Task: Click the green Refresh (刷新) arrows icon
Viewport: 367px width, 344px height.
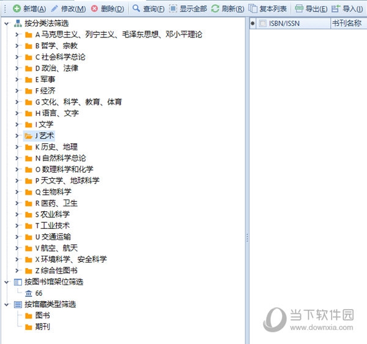Action: click(x=215, y=9)
